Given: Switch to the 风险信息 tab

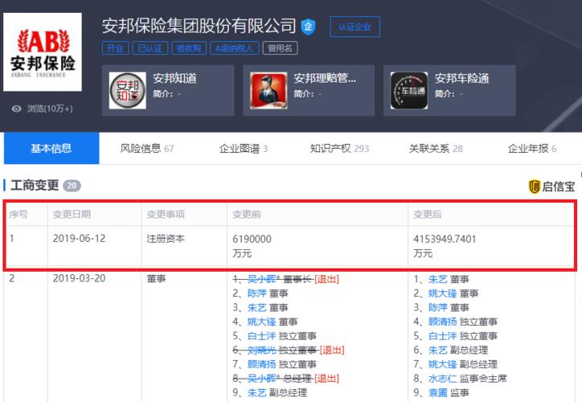Looking at the screenshot, I should [146, 149].
